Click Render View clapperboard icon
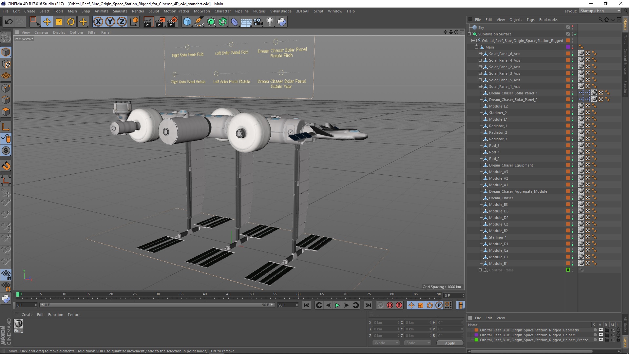The image size is (629, 354). pos(148,22)
